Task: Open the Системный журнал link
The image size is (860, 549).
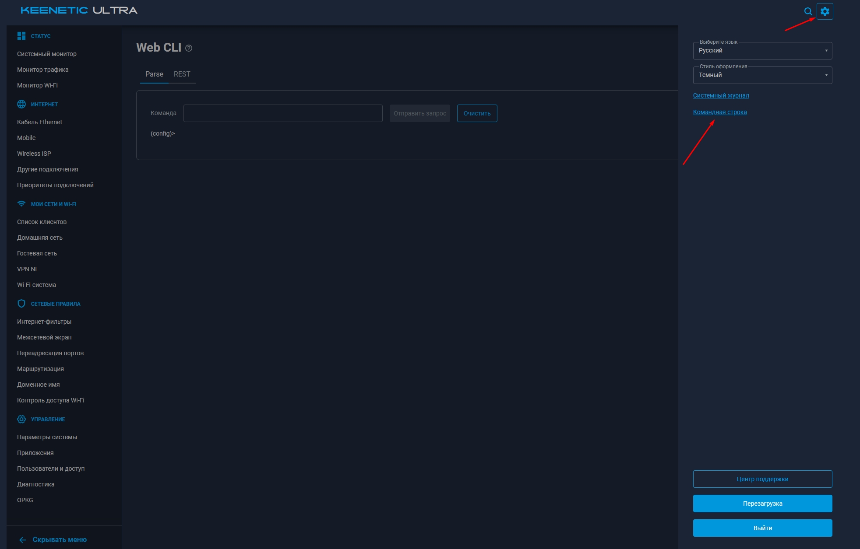Action: pos(721,95)
